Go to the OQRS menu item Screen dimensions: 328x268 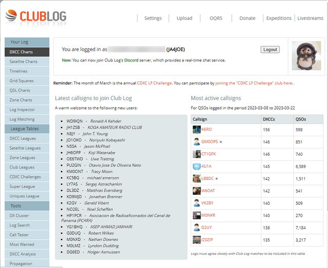[x=216, y=18]
